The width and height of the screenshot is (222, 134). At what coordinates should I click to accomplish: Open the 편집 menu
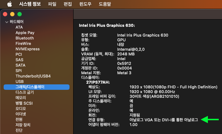point(68,4)
